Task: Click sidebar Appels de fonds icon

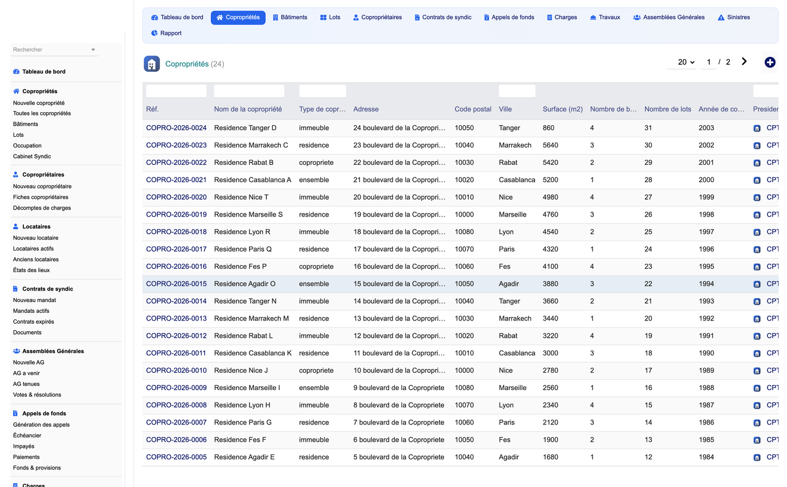Action: [16, 414]
